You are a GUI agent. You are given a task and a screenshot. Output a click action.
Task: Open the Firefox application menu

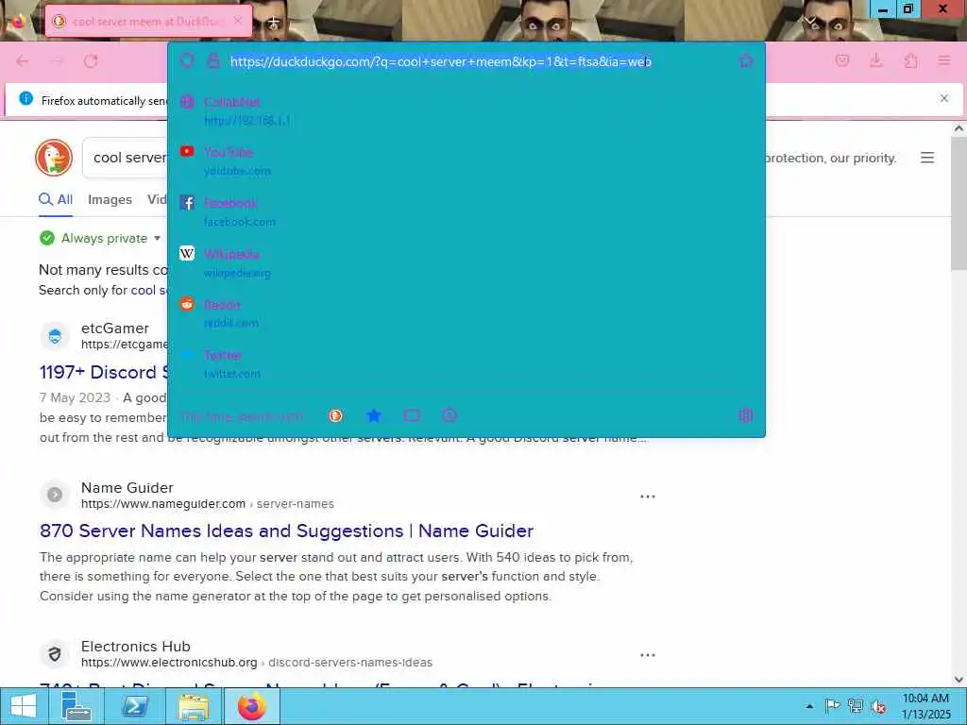(x=943, y=60)
